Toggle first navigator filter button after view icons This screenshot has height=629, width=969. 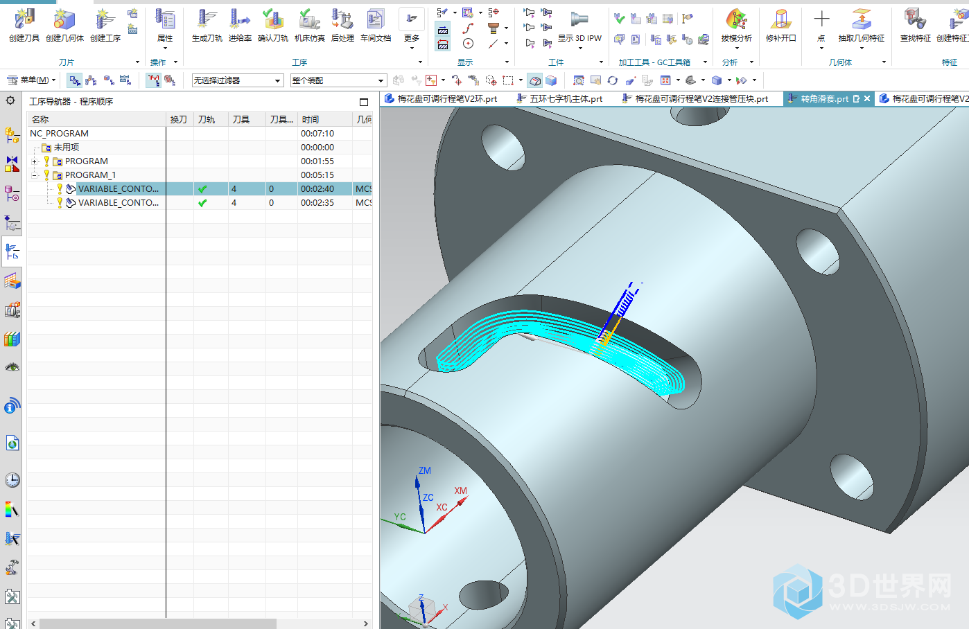coord(153,80)
